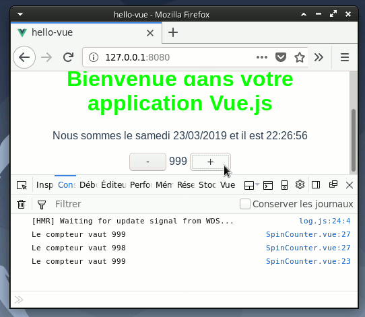365x317 pixels.
Task: Open the Vue devtools tab
Action: point(228,185)
